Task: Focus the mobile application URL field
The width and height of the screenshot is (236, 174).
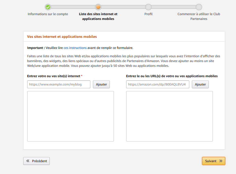Action: pyautogui.click(x=158, y=84)
